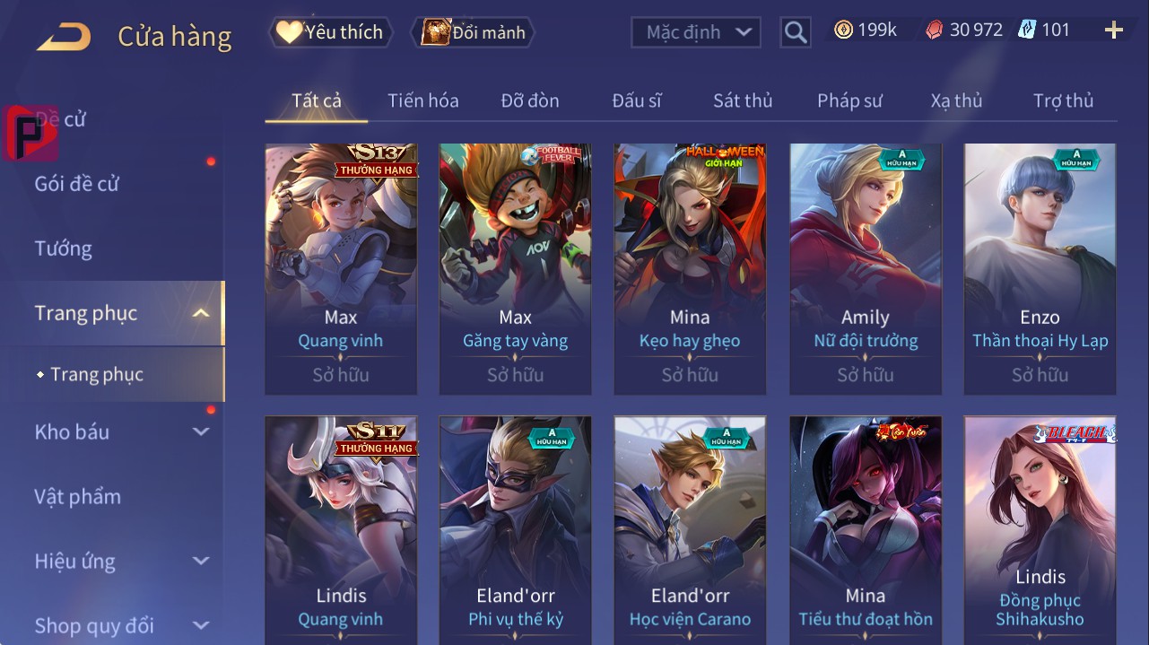Select Mina Kẹo hay ghẹo skin card
The height and width of the screenshot is (645, 1149).
pyautogui.click(x=690, y=269)
